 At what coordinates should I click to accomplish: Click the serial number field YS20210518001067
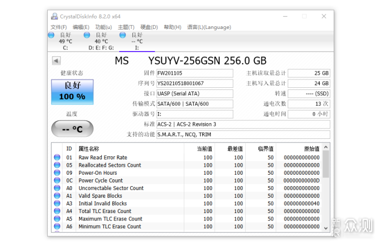click(195, 83)
